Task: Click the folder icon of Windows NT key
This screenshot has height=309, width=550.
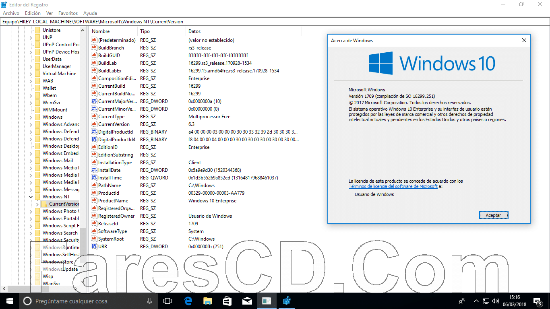Action: [x=37, y=197]
